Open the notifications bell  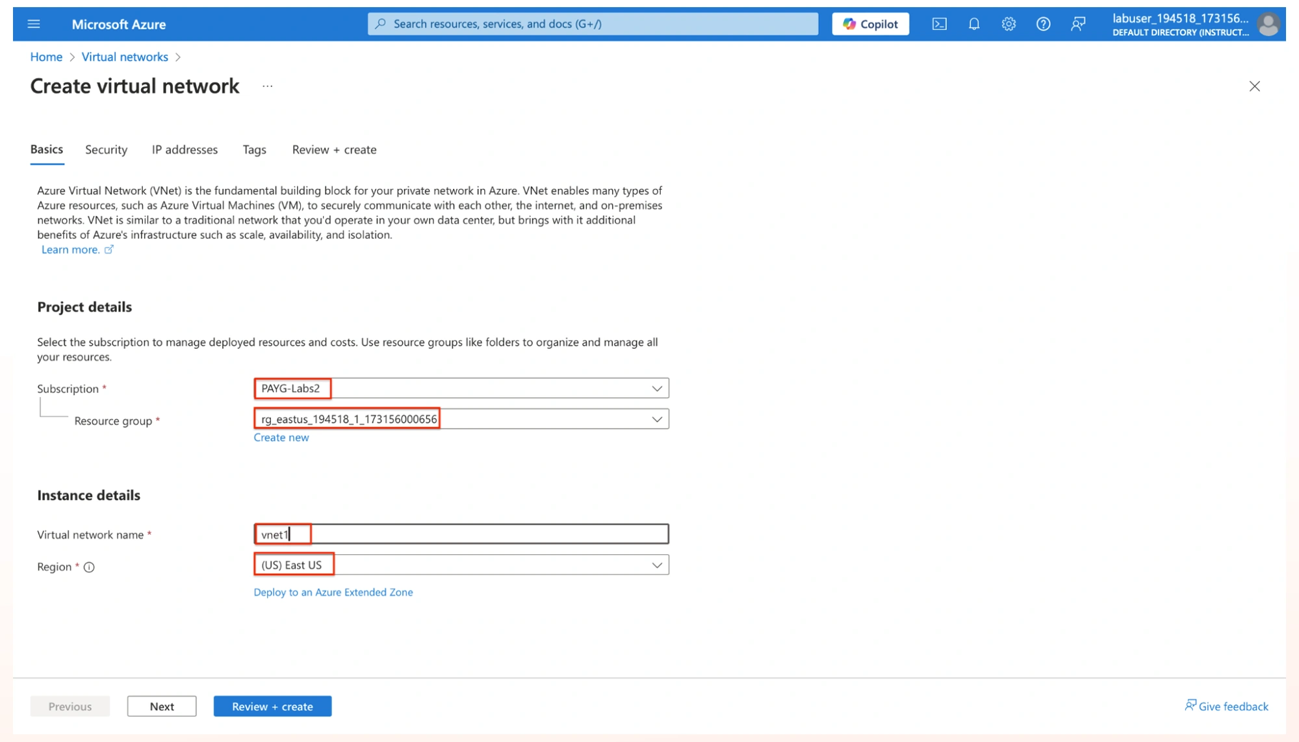[973, 24]
